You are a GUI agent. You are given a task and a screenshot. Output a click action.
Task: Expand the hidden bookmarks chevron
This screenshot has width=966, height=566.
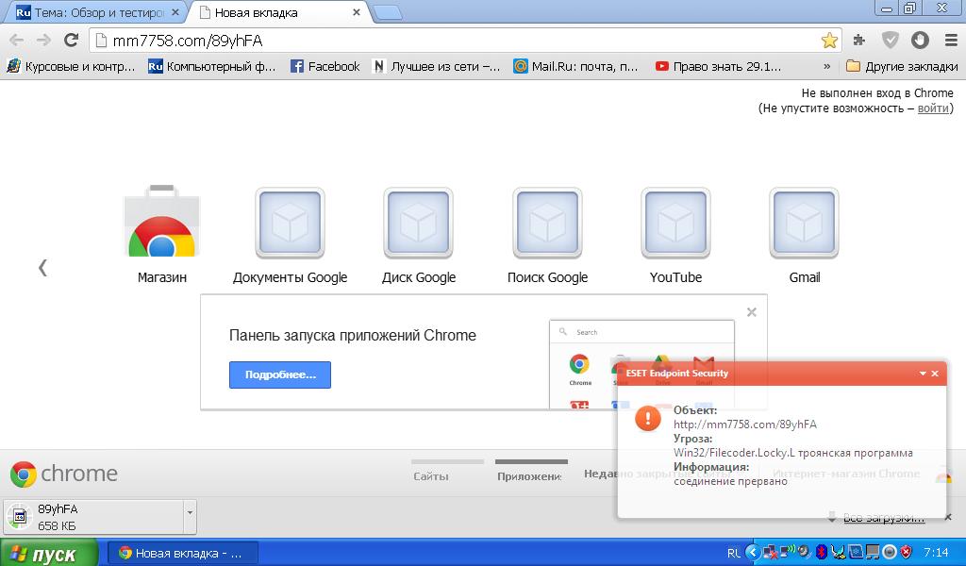[826, 67]
